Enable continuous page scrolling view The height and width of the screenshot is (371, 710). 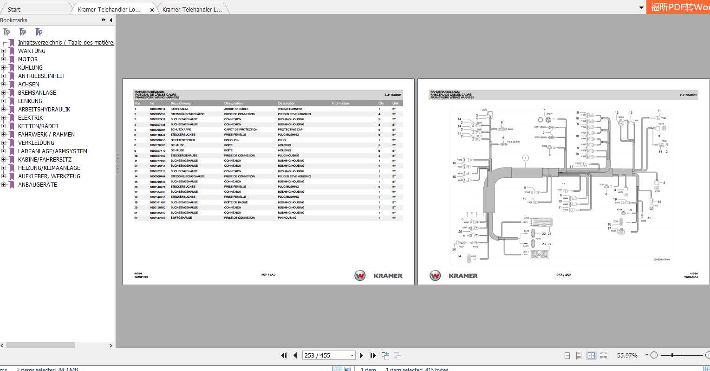(579, 356)
